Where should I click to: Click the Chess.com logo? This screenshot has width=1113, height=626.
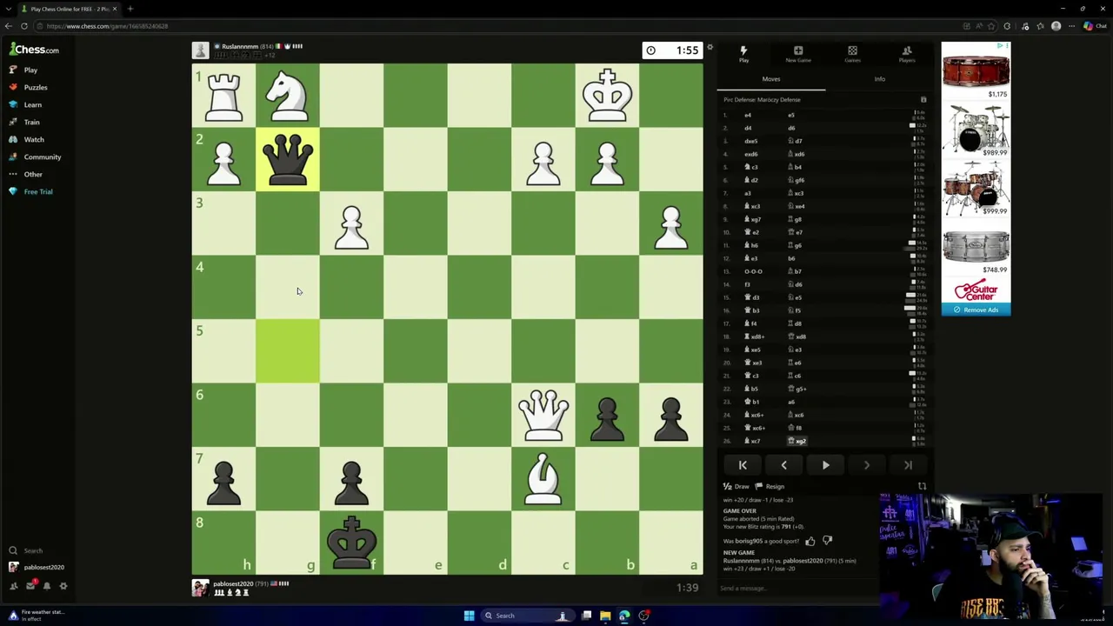click(x=35, y=50)
